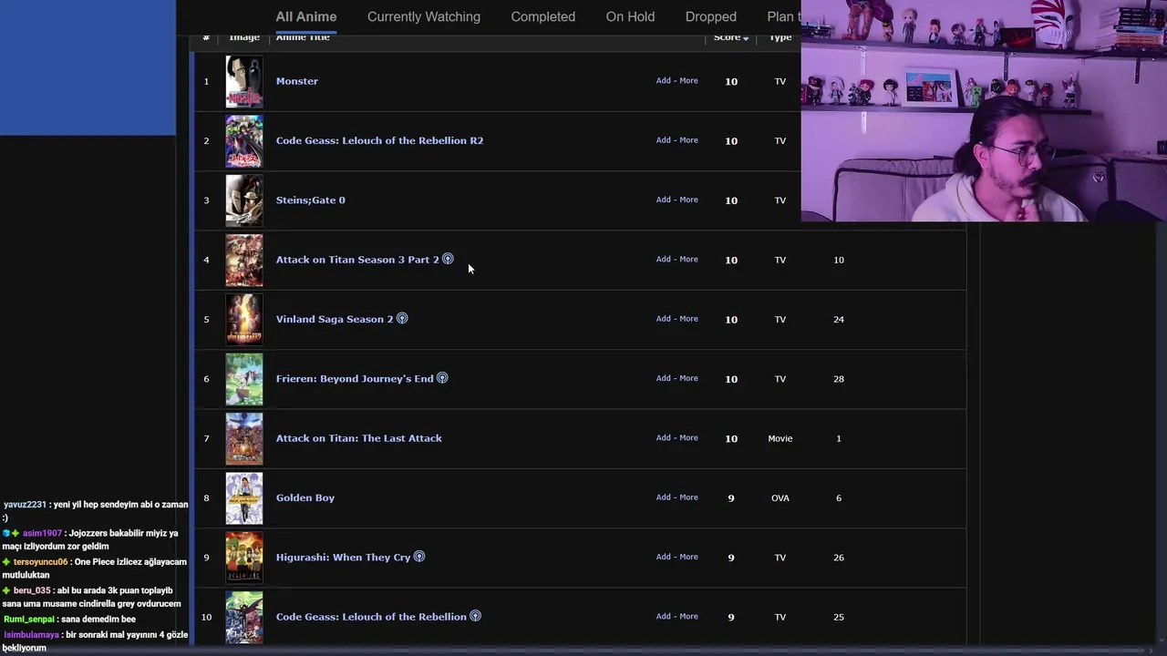Click Add in the Higurashi row
Screen dimensions: 1167x656
click(664, 557)
